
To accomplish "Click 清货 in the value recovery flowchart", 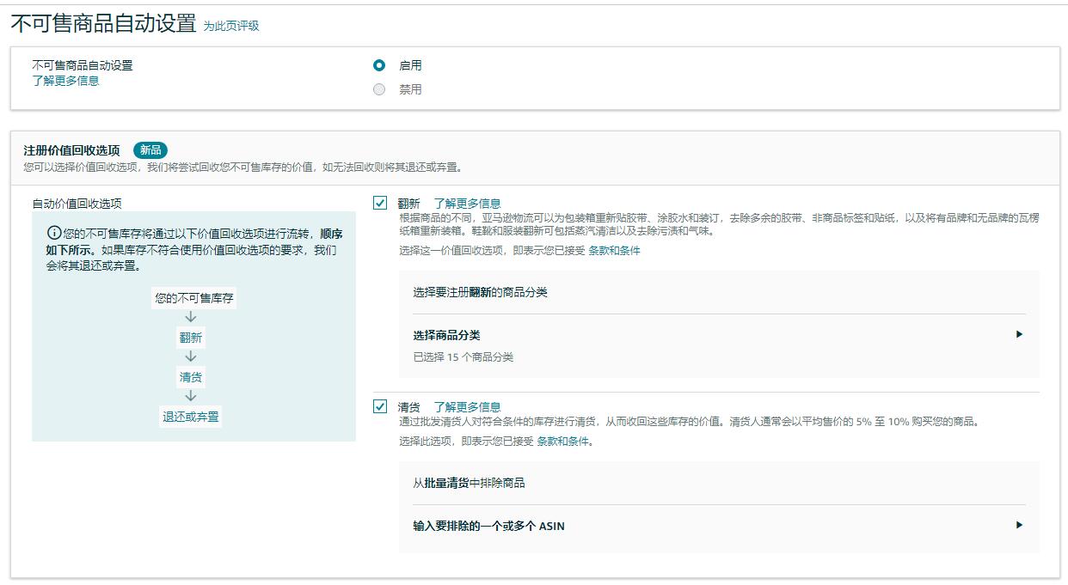I will pyautogui.click(x=191, y=375).
